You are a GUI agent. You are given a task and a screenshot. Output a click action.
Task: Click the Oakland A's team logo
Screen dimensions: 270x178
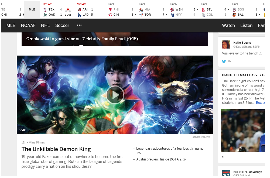pos(45,15)
